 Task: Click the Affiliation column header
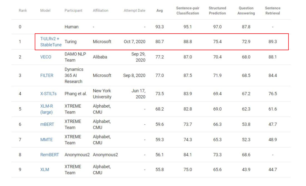coord(100,11)
